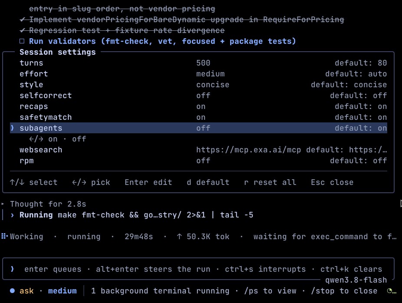Viewport: 402px width, 303px height.
Task: Click 'default: 80' in turns row
Action: click(x=361, y=63)
